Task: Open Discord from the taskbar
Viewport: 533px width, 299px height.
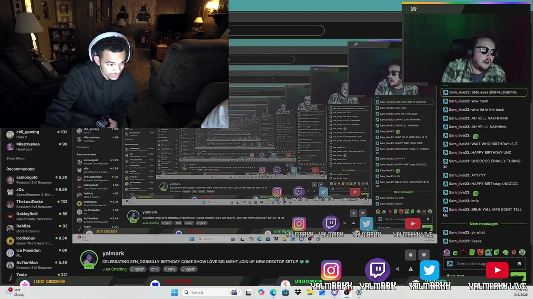Action: (x=334, y=292)
